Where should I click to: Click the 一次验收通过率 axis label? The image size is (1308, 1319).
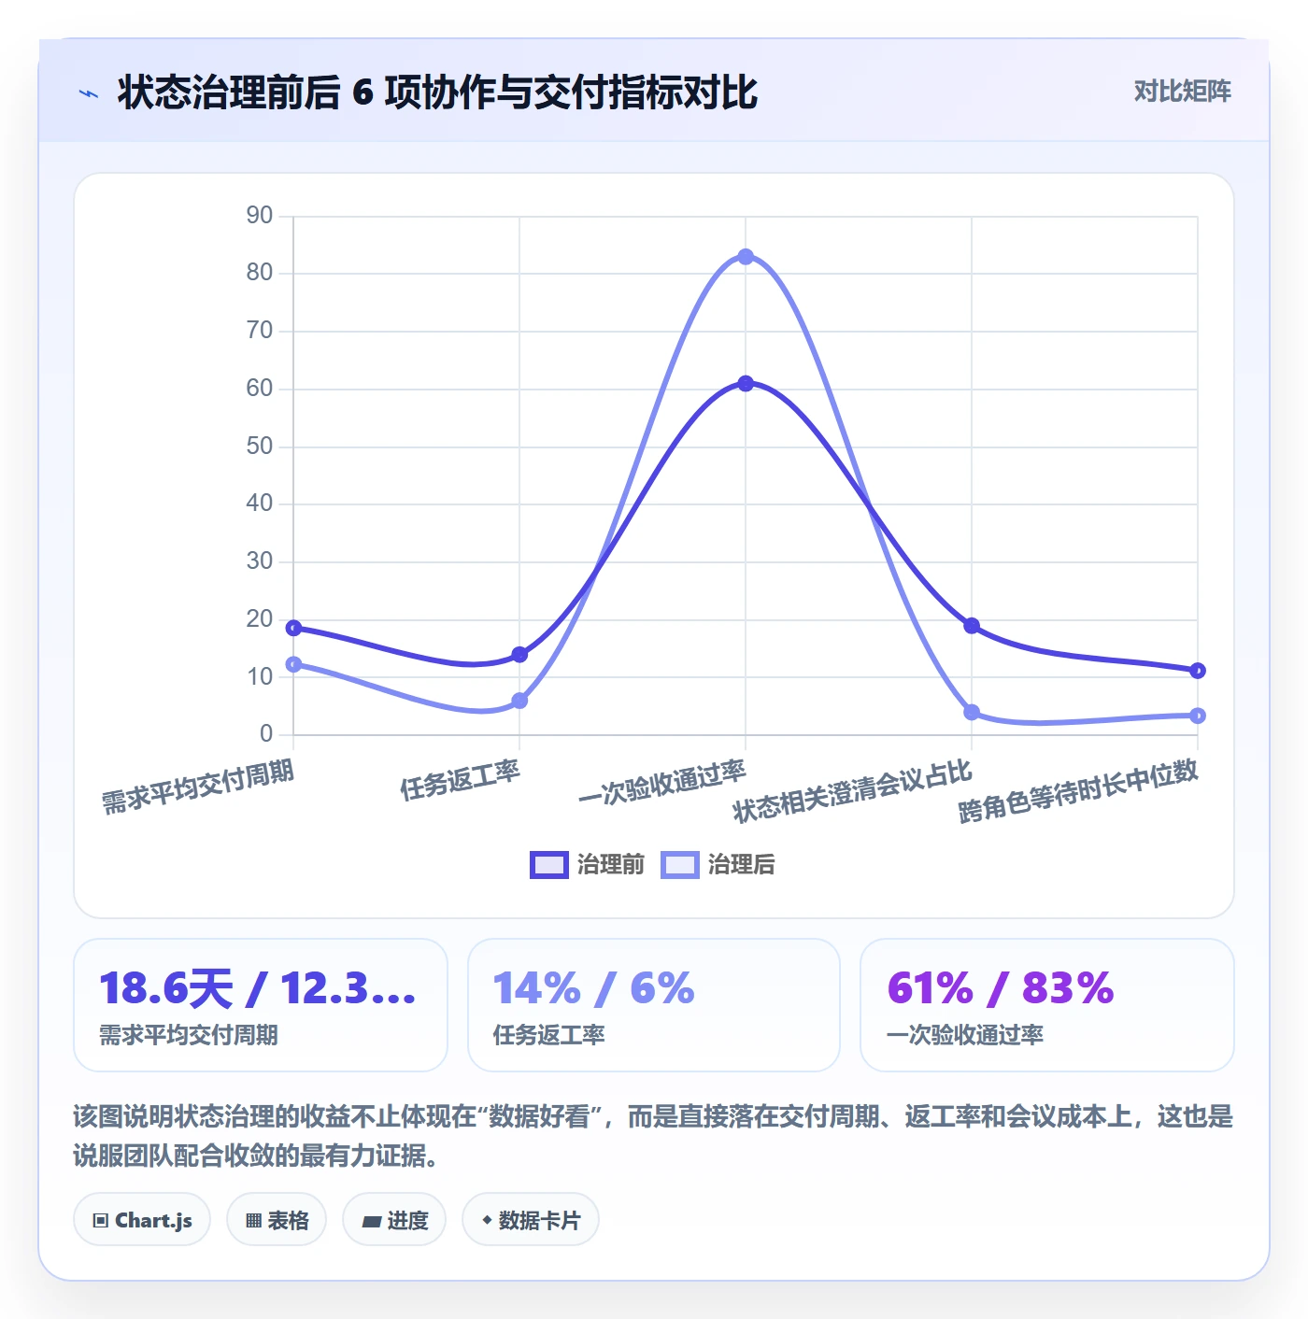[x=662, y=783]
